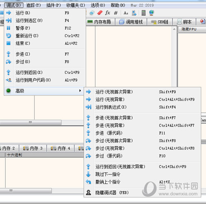Expand the 高级 advanced submenu arrow
The height and width of the screenshot is (204, 206).
tap(80, 91)
